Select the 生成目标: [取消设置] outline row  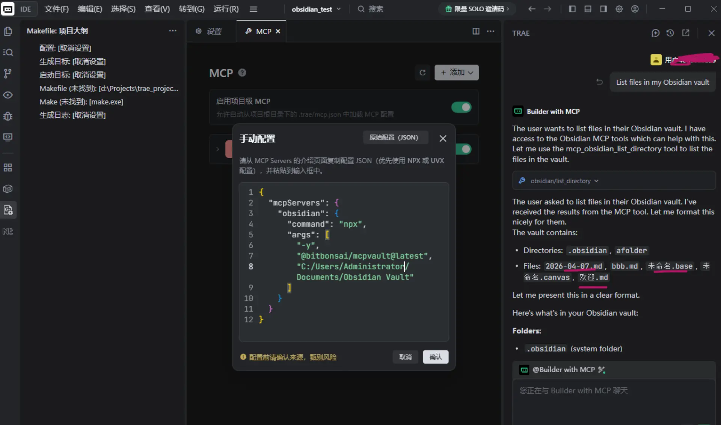point(102,61)
